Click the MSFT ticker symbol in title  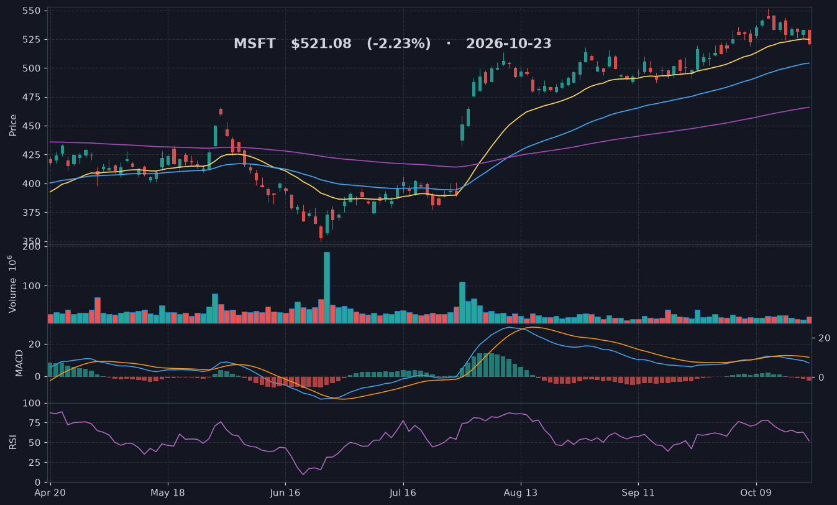point(254,44)
